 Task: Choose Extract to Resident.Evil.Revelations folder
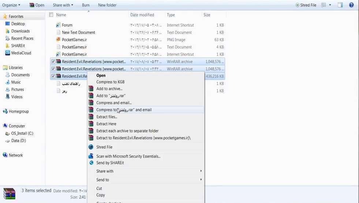pyautogui.click(x=143, y=138)
